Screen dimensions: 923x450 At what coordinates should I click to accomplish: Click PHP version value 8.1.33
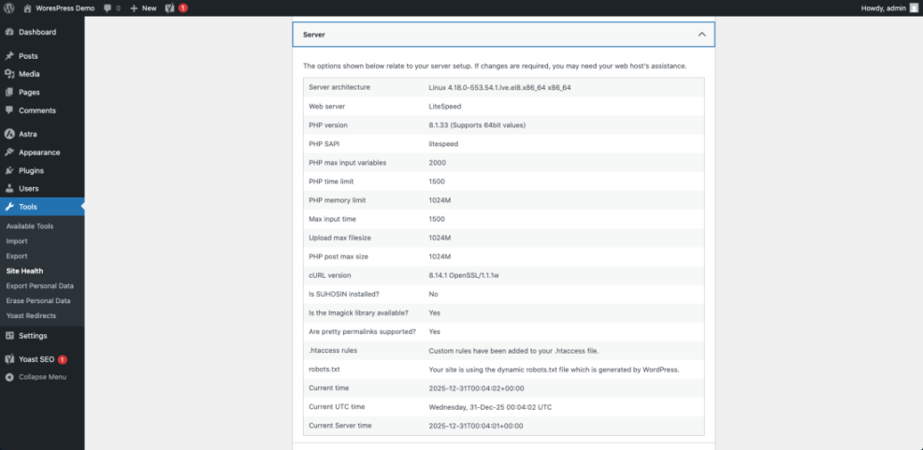click(x=477, y=124)
